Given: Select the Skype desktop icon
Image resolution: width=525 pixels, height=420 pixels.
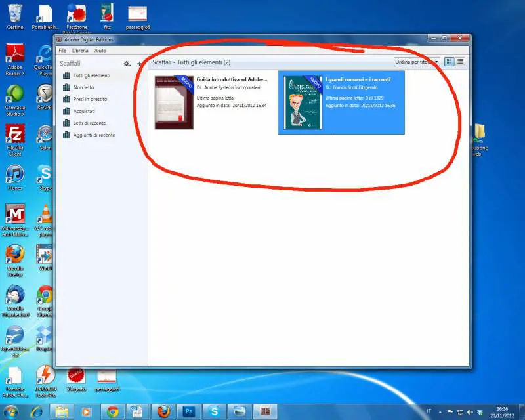Looking at the screenshot, I should (45, 177).
